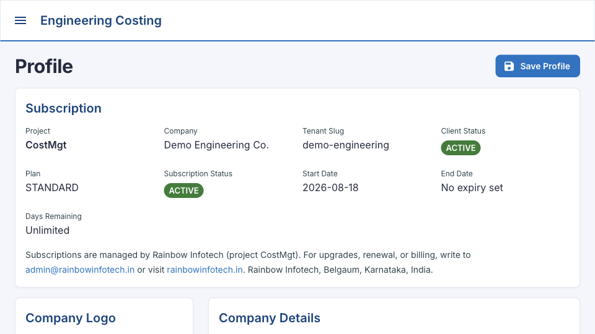The image size is (595, 334).
Task: Click the Company Details card heading
Action: pos(270,318)
